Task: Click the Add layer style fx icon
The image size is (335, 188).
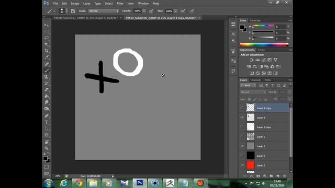Action: (x=252, y=176)
